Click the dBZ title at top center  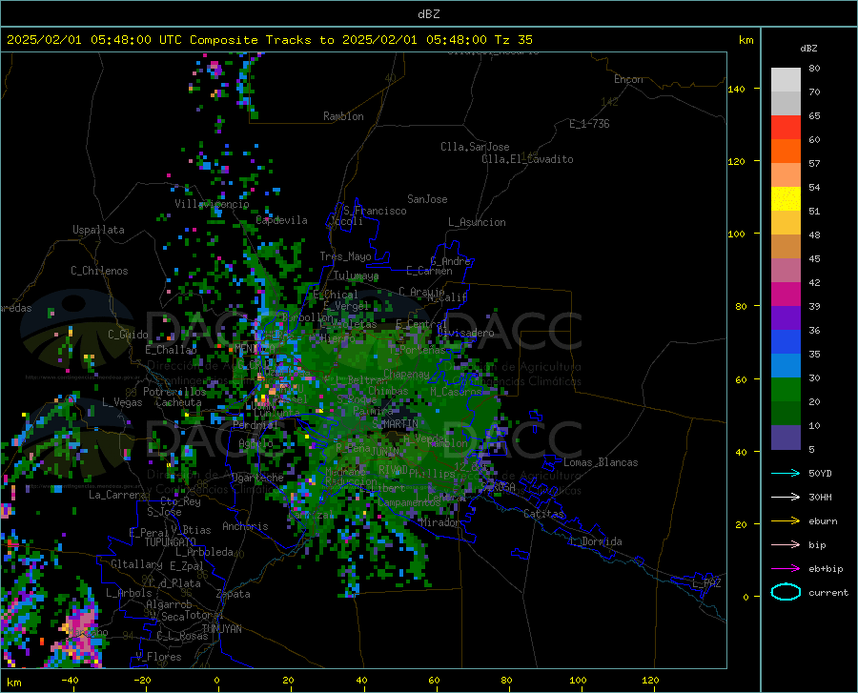tap(428, 14)
